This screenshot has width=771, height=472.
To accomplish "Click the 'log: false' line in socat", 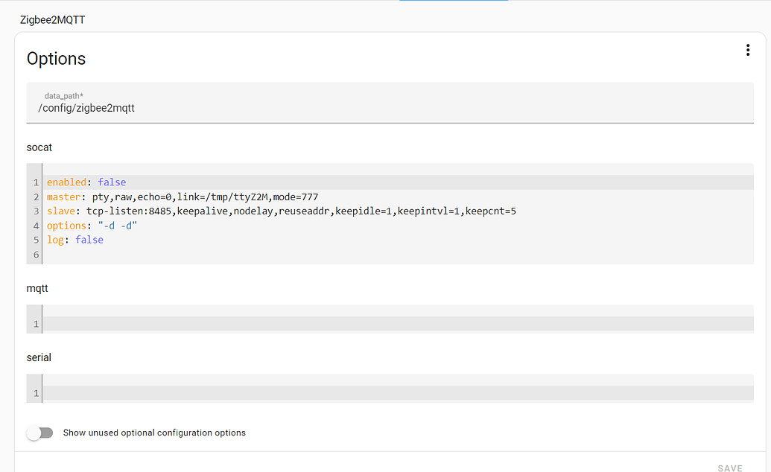I will click(x=75, y=240).
